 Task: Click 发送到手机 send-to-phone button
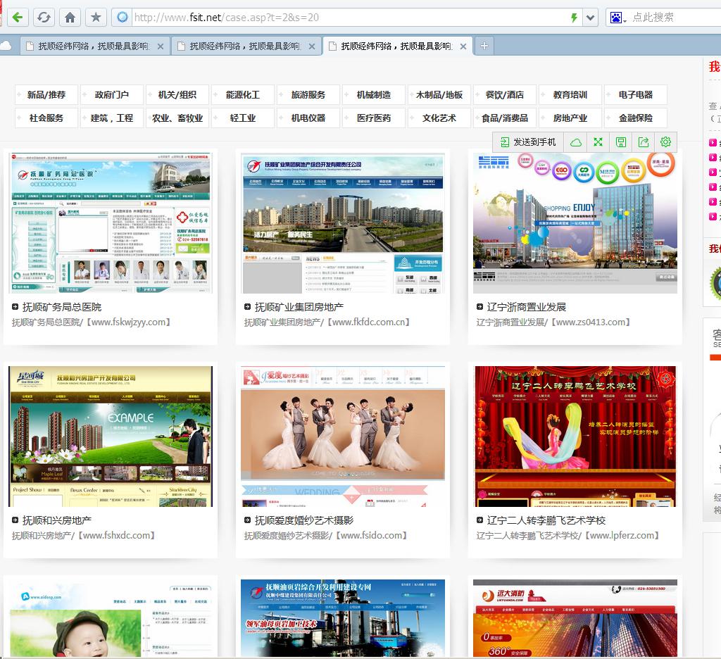tap(528, 142)
